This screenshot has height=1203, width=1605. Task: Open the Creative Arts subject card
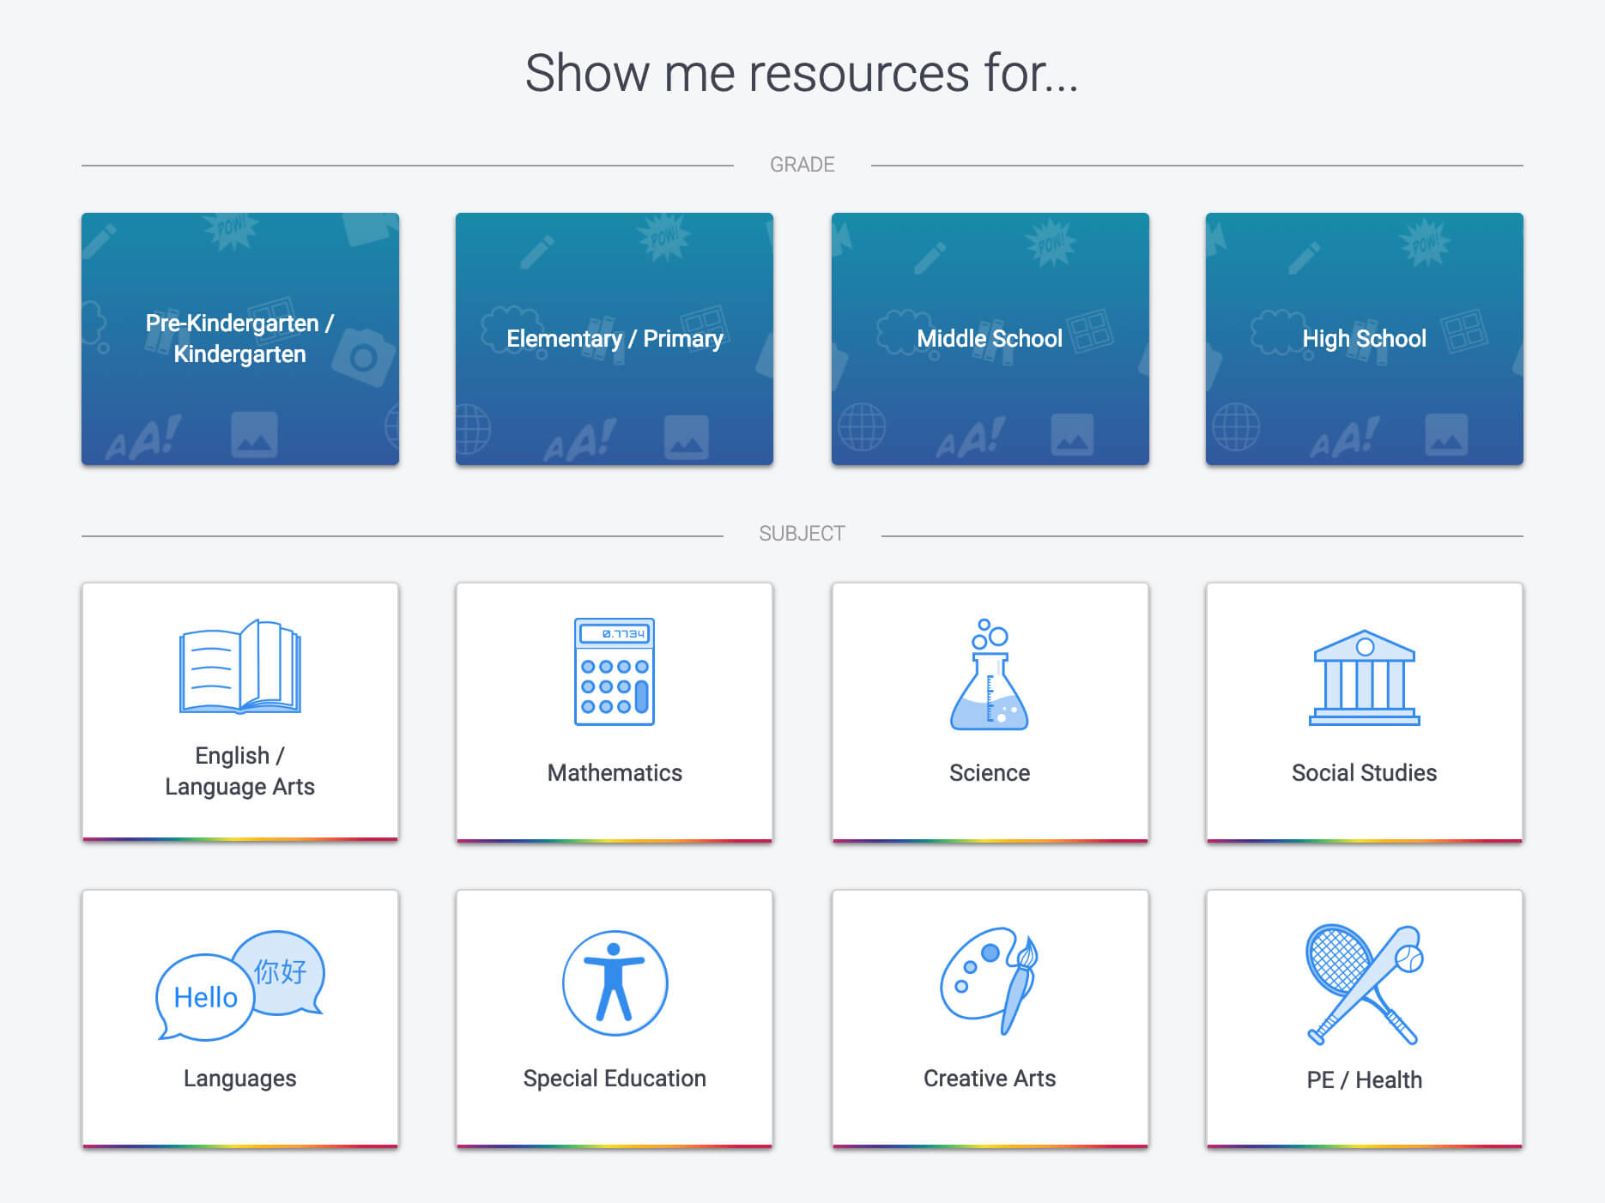990,1019
